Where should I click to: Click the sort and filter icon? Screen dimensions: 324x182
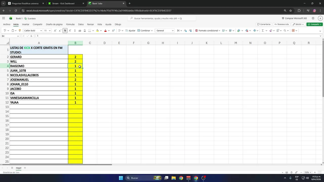[278, 31]
